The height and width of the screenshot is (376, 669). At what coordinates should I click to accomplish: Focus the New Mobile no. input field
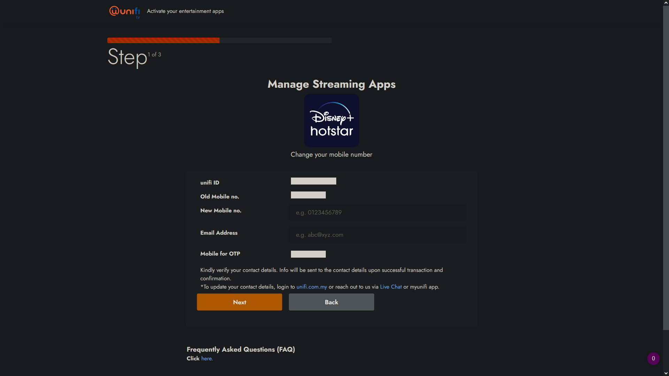point(377,212)
